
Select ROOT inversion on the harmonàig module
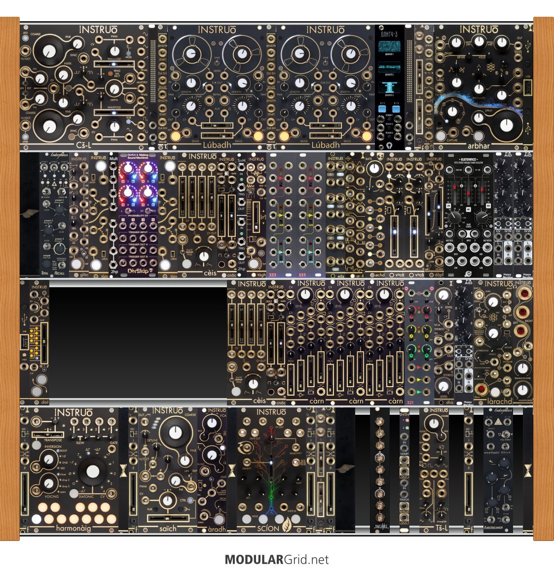click(59, 451)
